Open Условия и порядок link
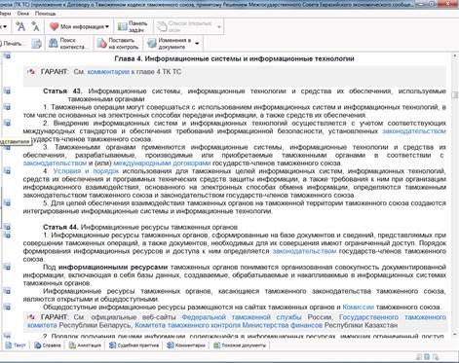The height and width of the screenshot is (363, 459). (86, 171)
